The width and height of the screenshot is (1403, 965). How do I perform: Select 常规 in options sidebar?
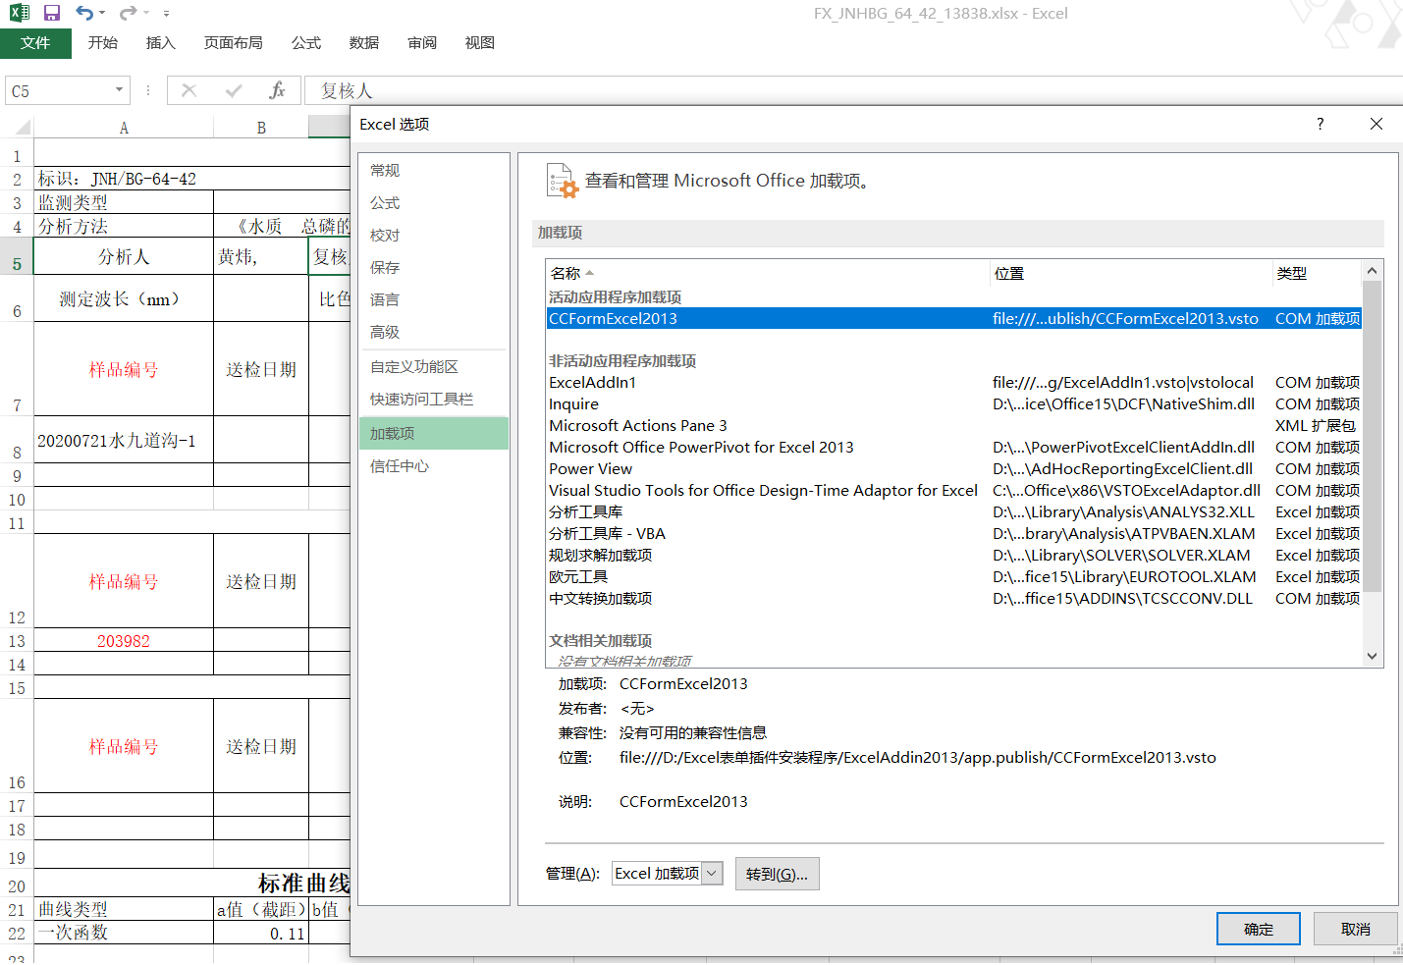point(434,170)
